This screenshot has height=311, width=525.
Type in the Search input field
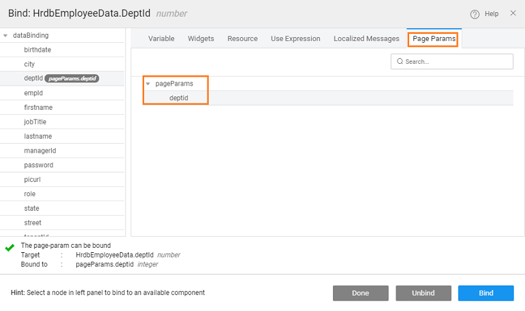[457, 61]
